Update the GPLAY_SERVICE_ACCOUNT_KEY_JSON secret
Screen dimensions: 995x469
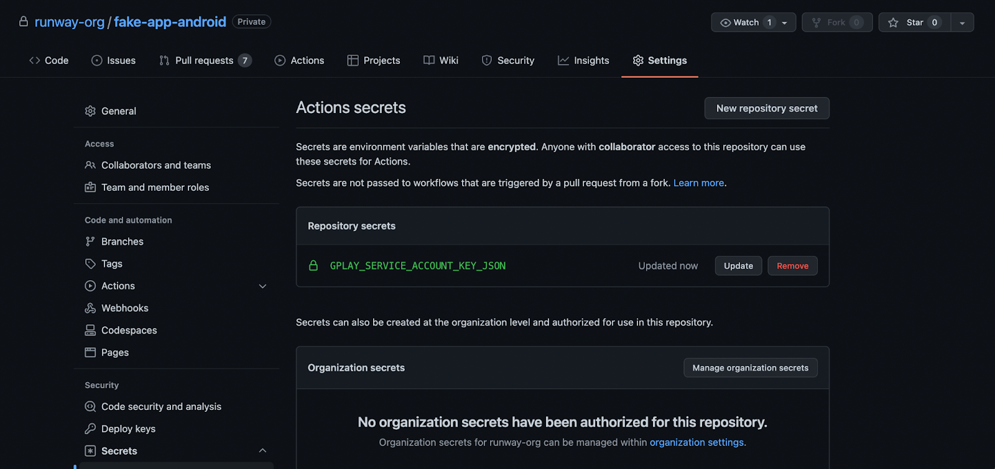[738, 266]
